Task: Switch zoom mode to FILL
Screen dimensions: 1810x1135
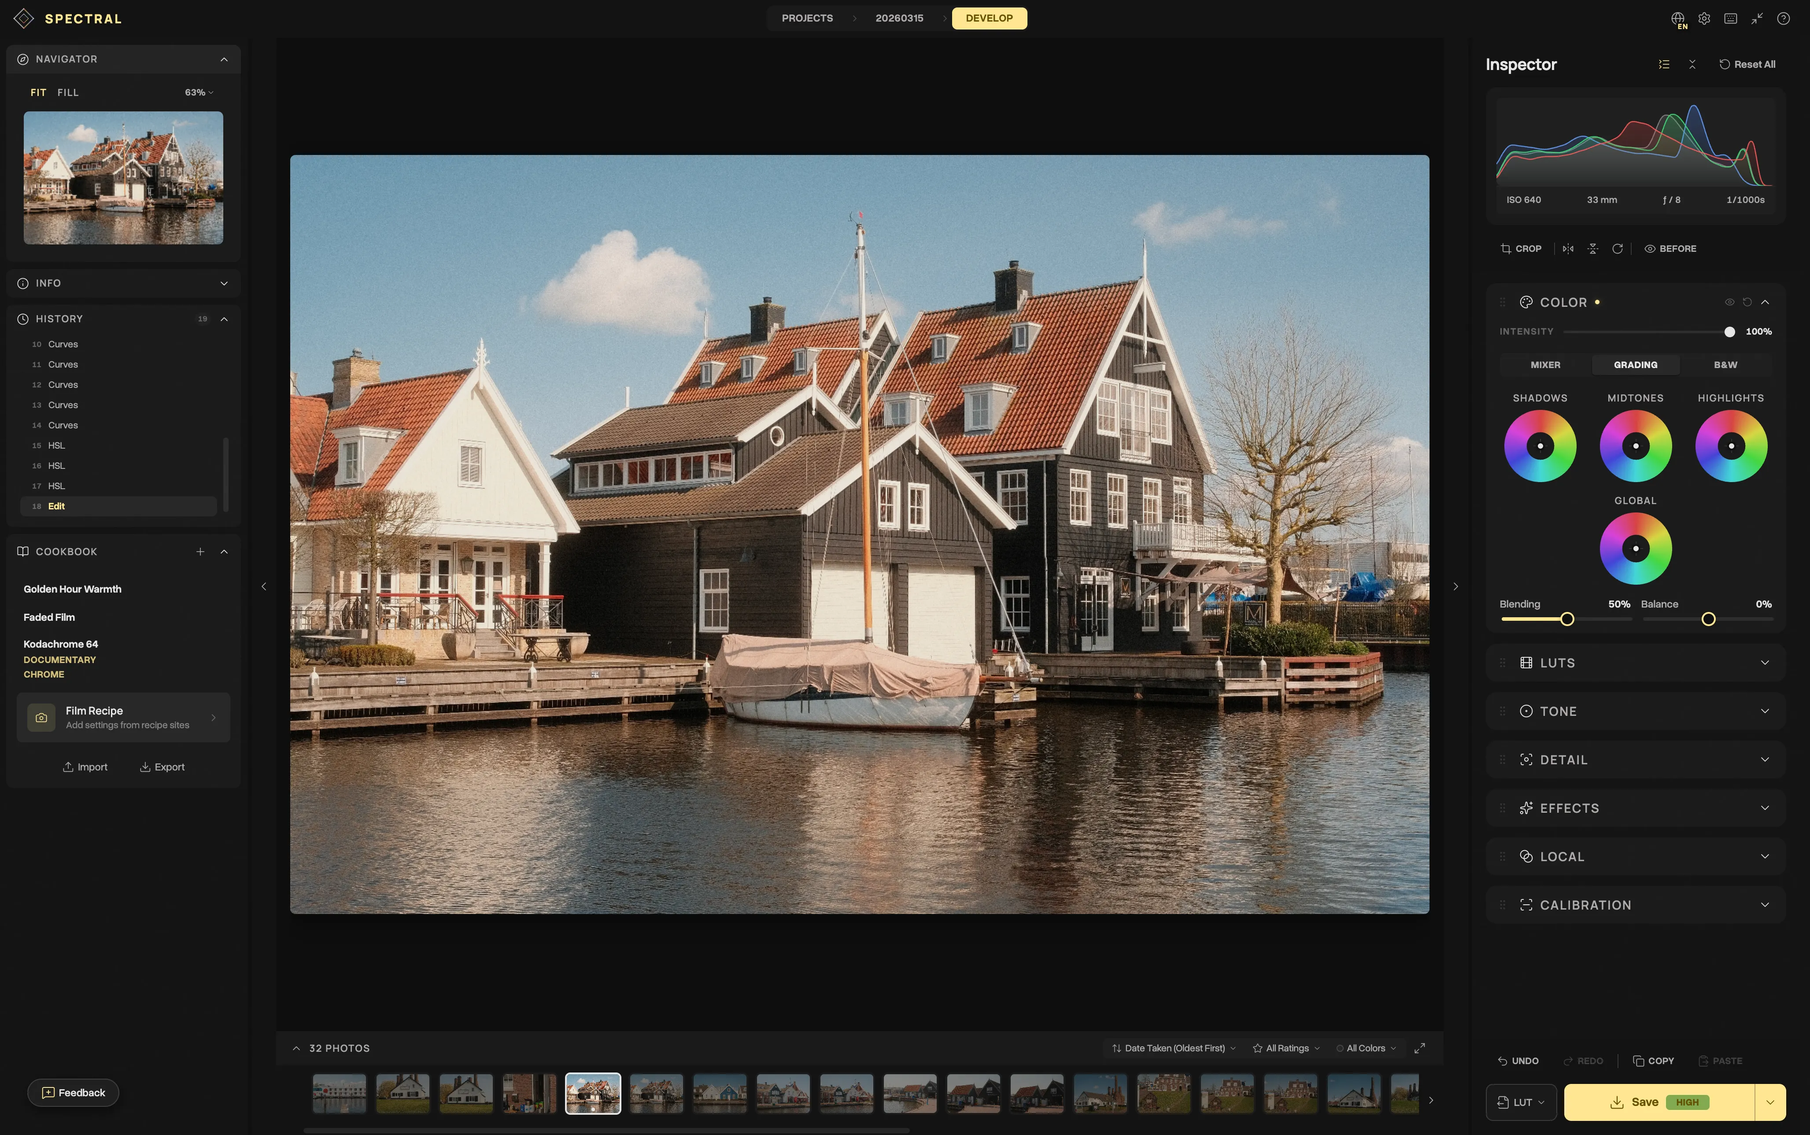Action: 67,92
